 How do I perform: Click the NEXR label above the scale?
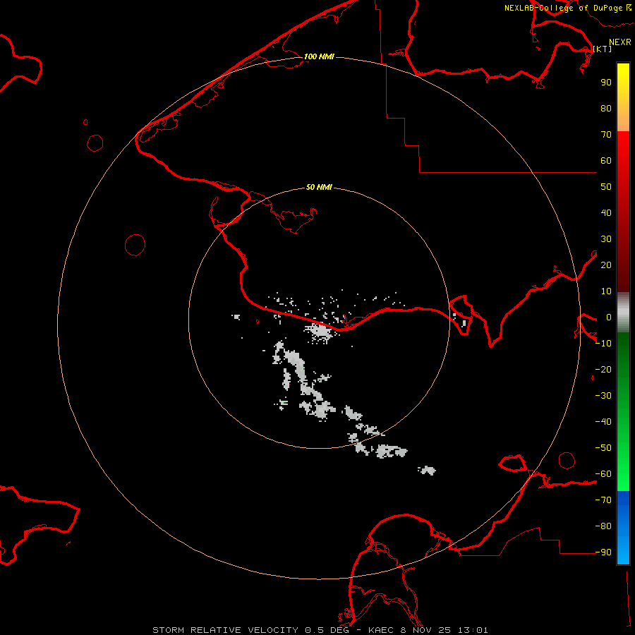tap(620, 42)
